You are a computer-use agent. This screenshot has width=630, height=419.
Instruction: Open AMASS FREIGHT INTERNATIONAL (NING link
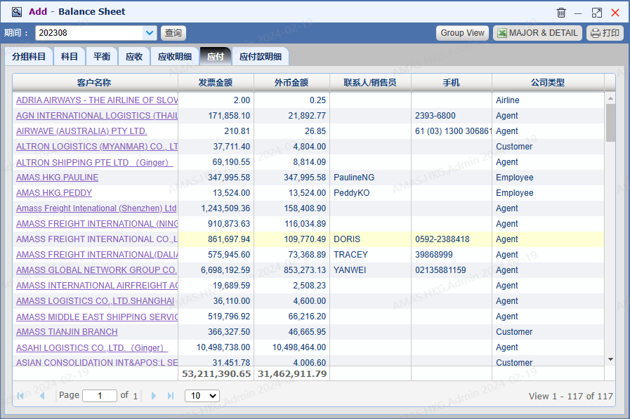97,224
